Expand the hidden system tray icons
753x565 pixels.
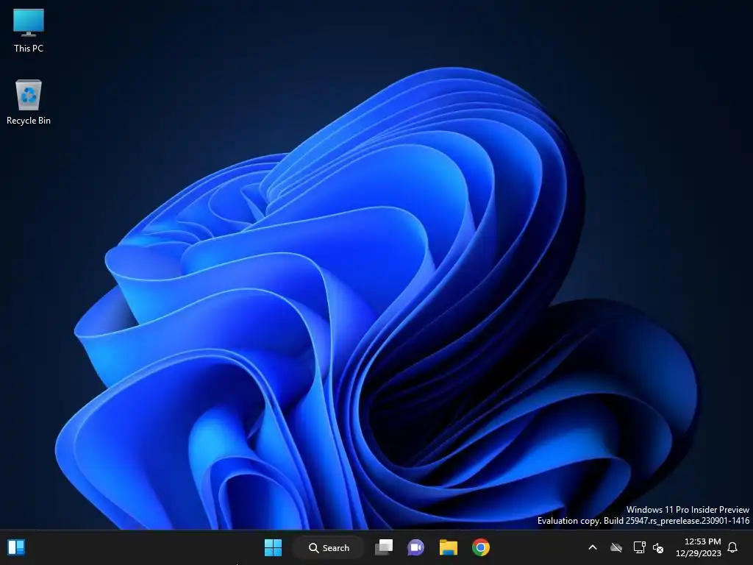click(593, 547)
